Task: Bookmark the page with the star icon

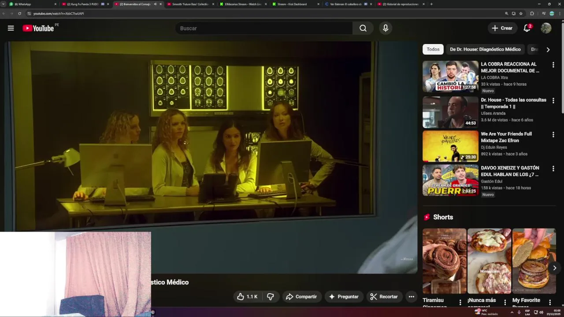Action: [521, 14]
